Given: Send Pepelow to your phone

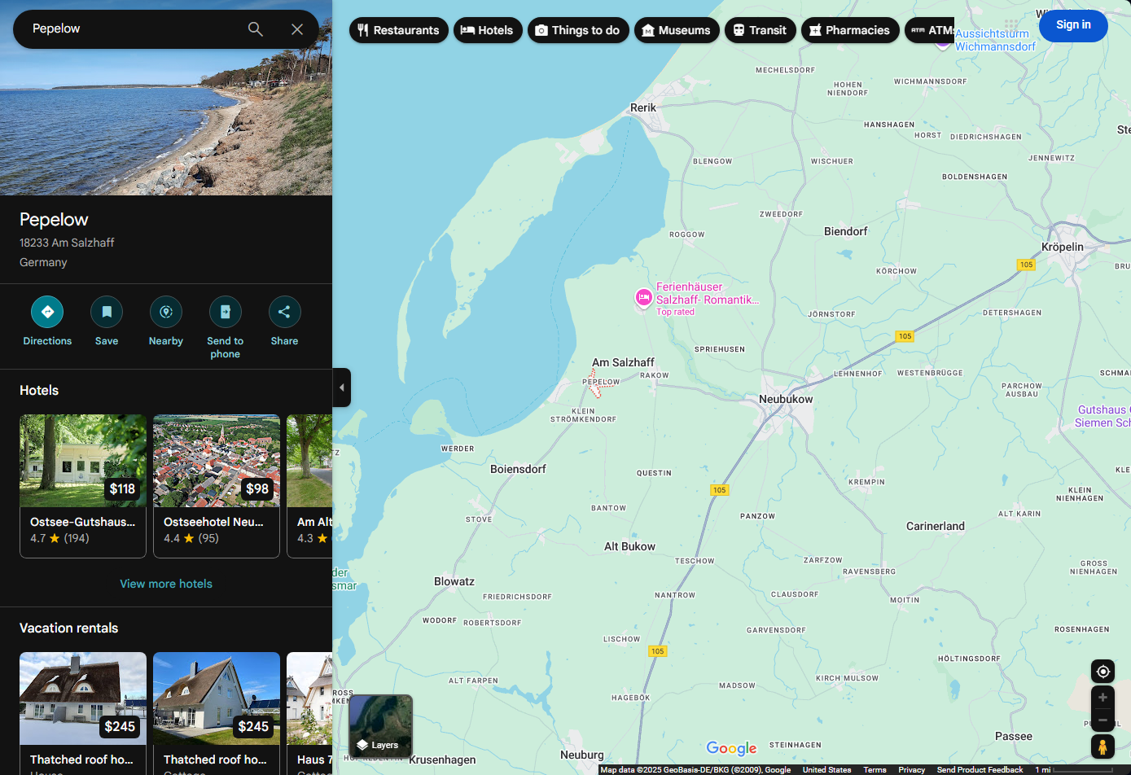Looking at the screenshot, I should 226,327.
